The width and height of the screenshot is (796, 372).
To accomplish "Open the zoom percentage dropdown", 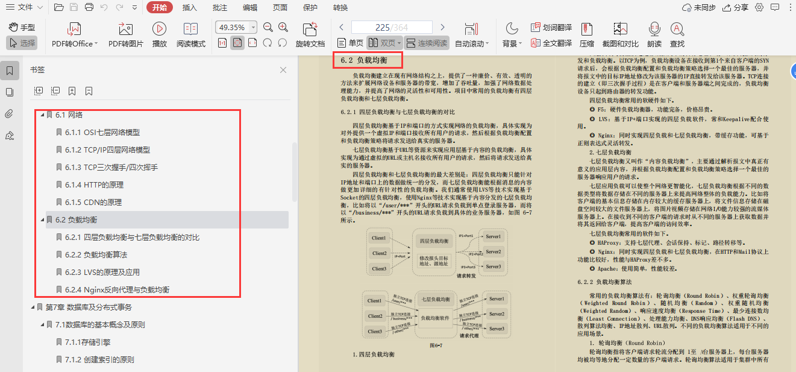I will [x=253, y=28].
